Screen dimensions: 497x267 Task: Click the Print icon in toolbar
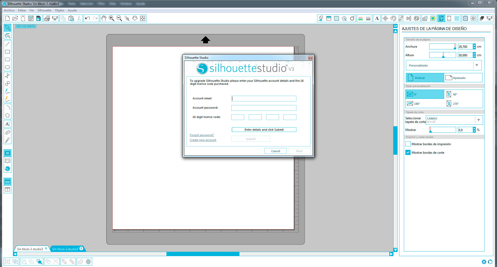coord(47,18)
